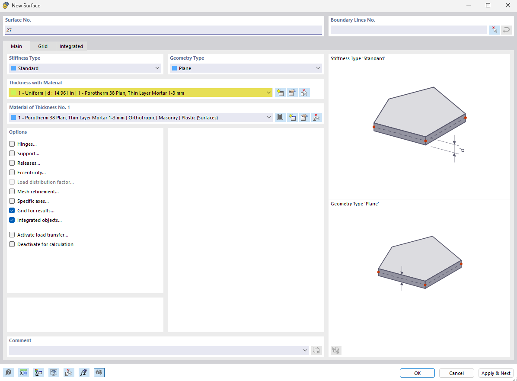
Task: Check the Eccentricity option
Action: [x=12, y=172]
